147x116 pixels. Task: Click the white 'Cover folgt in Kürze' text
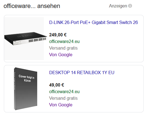pos(26,78)
